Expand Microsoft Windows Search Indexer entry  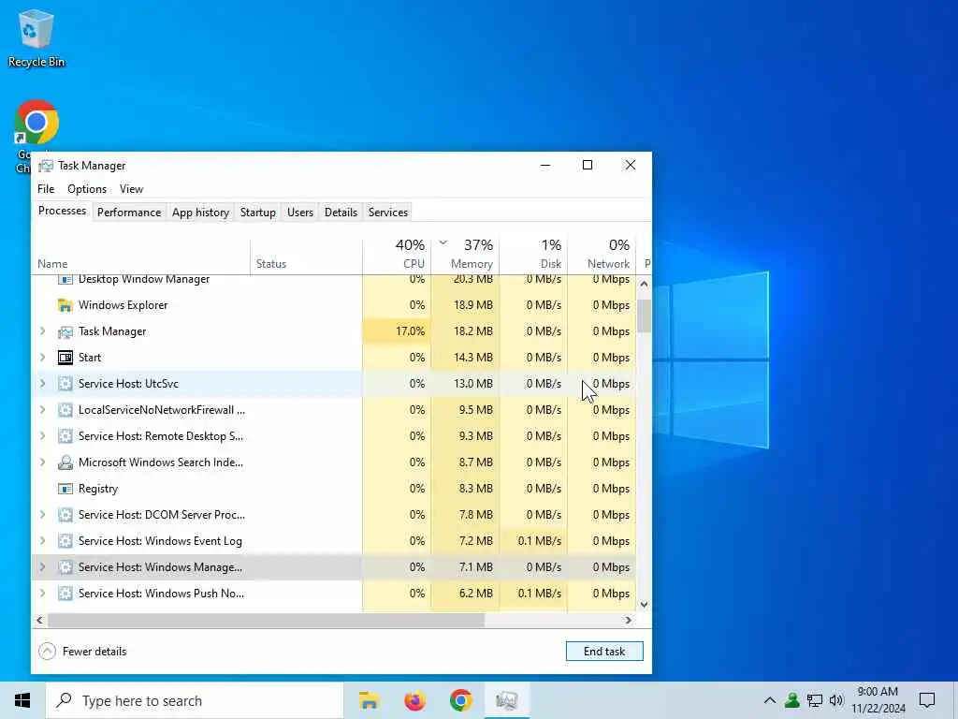click(x=43, y=462)
